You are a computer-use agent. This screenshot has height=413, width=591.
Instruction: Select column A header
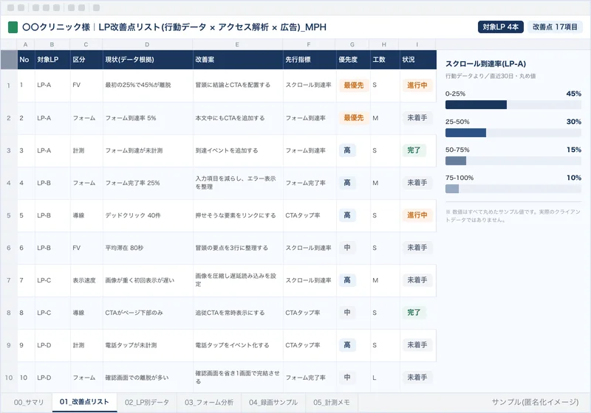[x=26, y=44]
